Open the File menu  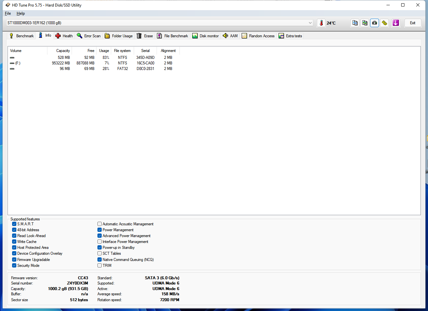pyautogui.click(x=8, y=13)
